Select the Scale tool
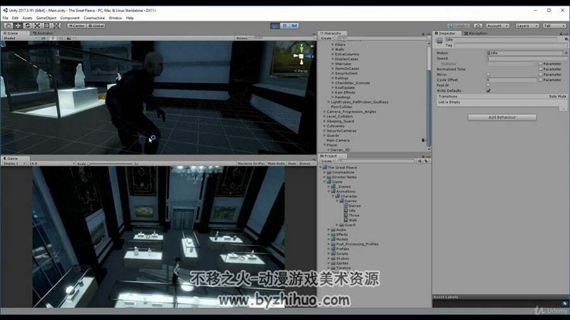The image size is (570, 320). pyautogui.click(x=37, y=26)
